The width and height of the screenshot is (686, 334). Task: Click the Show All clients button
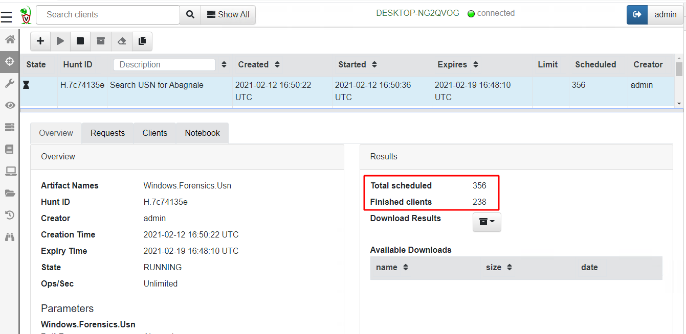(228, 15)
